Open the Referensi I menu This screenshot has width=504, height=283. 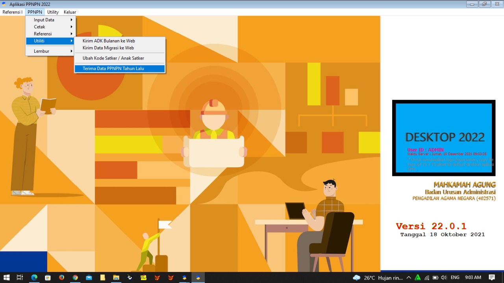[x=13, y=12]
